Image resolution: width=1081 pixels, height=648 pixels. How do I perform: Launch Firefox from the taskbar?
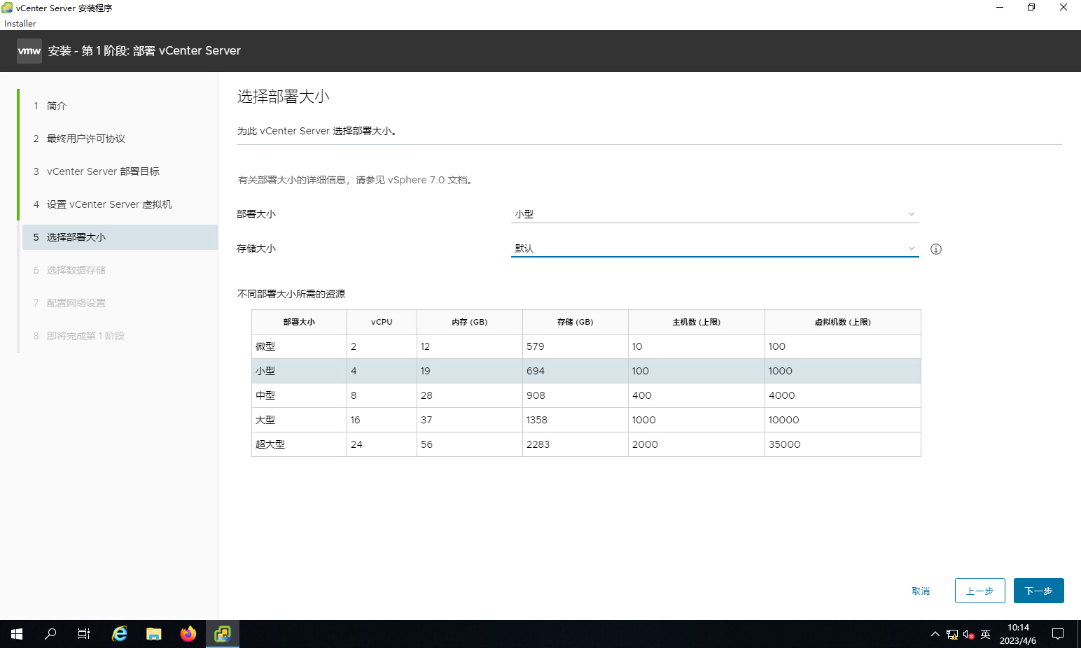[188, 634]
